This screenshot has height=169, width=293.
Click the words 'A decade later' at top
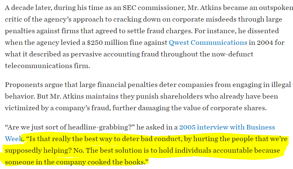coord(28,8)
